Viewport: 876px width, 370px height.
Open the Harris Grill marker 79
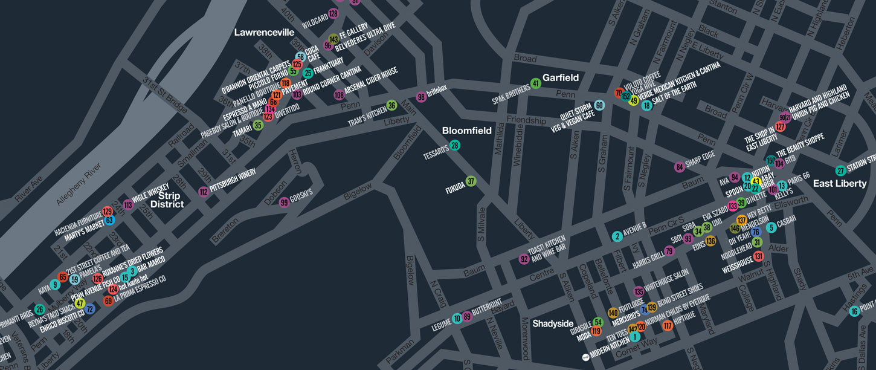coord(669,251)
